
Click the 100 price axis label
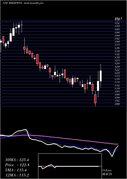point(117,104)
